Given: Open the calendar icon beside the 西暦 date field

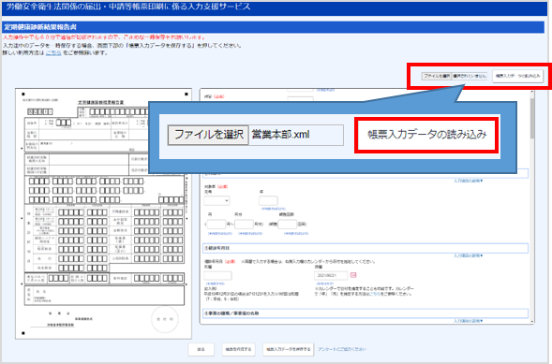Looking at the screenshot, I should pos(353,275).
